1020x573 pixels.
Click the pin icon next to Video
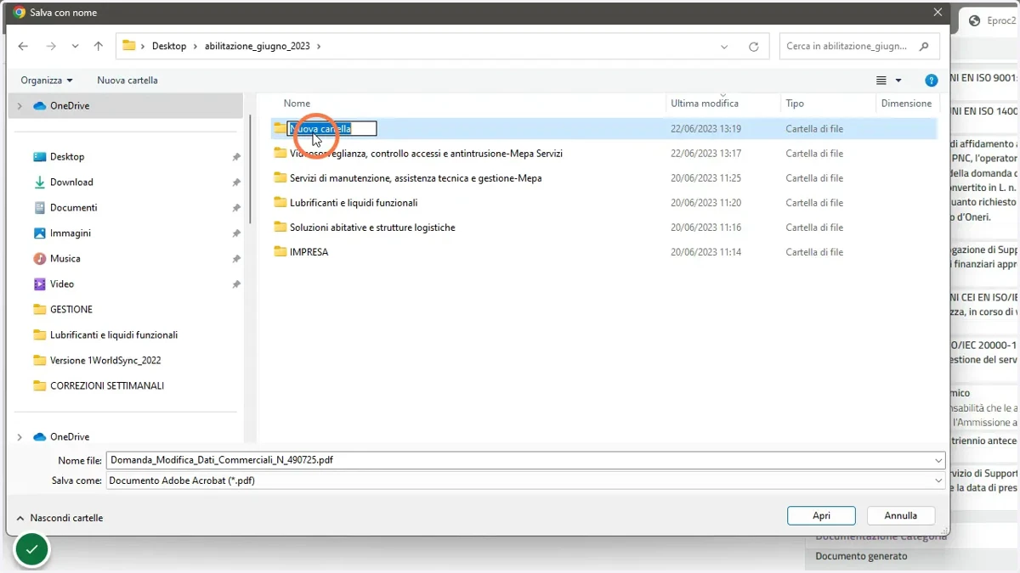[x=236, y=284]
